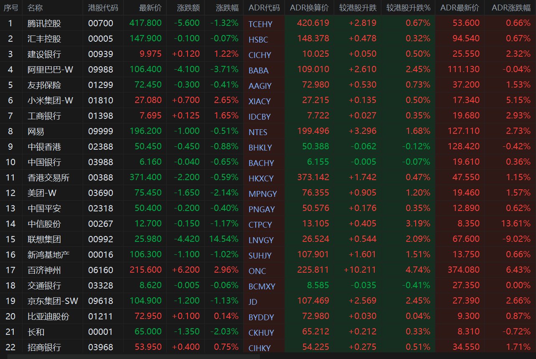Select HK stock code 00700
The height and width of the screenshot is (359, 536).
pos(101,23)
